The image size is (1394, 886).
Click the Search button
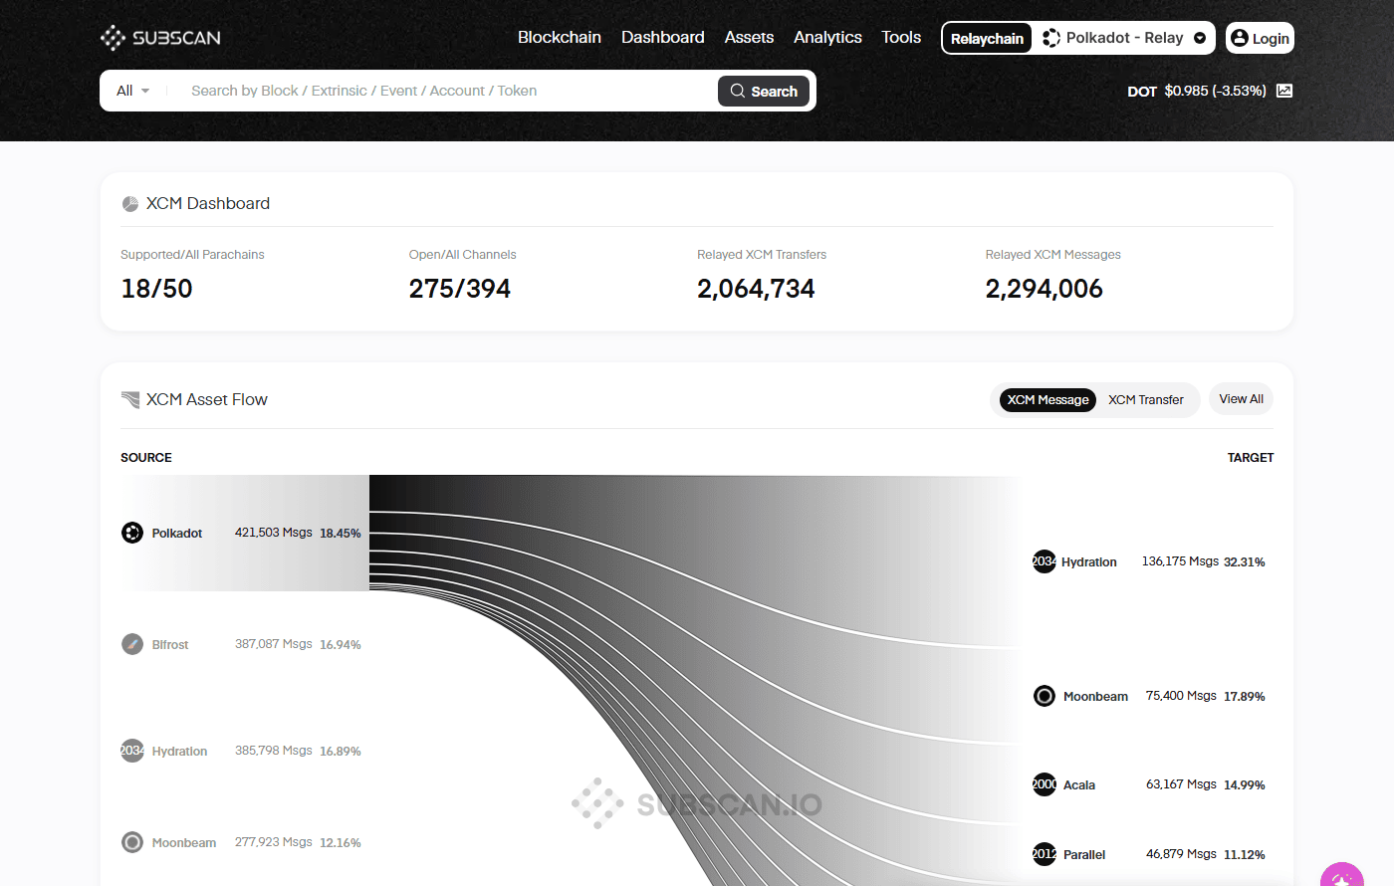(764, 91)
